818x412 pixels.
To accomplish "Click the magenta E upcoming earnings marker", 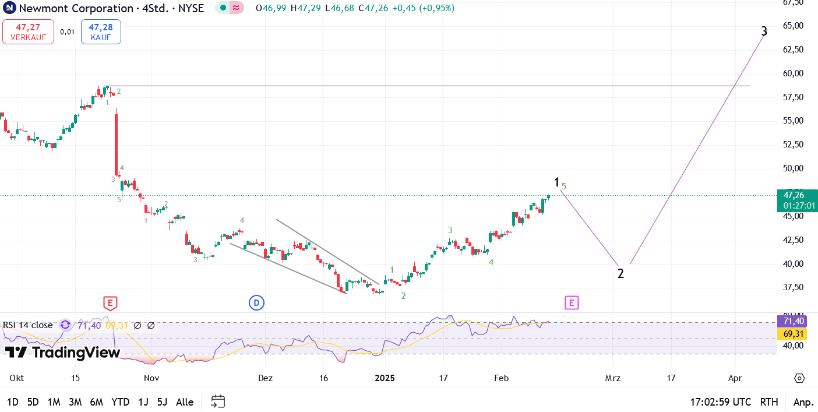I will (572, 302).
